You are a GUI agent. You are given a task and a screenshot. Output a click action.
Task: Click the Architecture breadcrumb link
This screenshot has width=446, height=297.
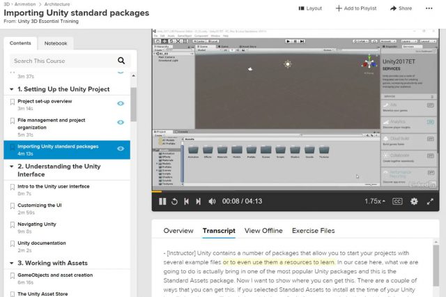point(57,4)
